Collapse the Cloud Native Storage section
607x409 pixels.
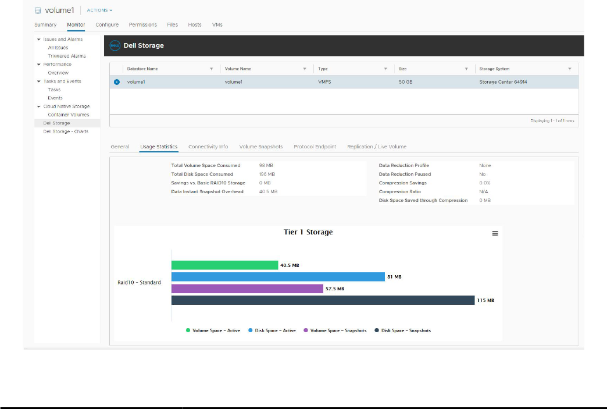(x=39, y=106)
